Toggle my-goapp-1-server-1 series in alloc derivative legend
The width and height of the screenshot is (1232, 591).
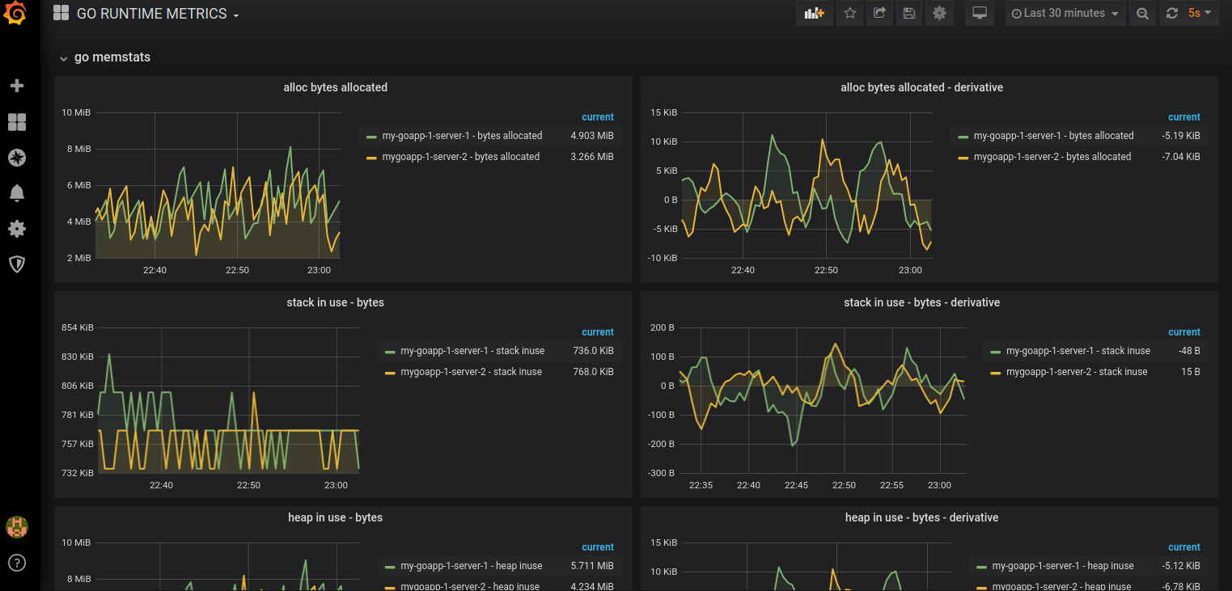coord(1053,136)
